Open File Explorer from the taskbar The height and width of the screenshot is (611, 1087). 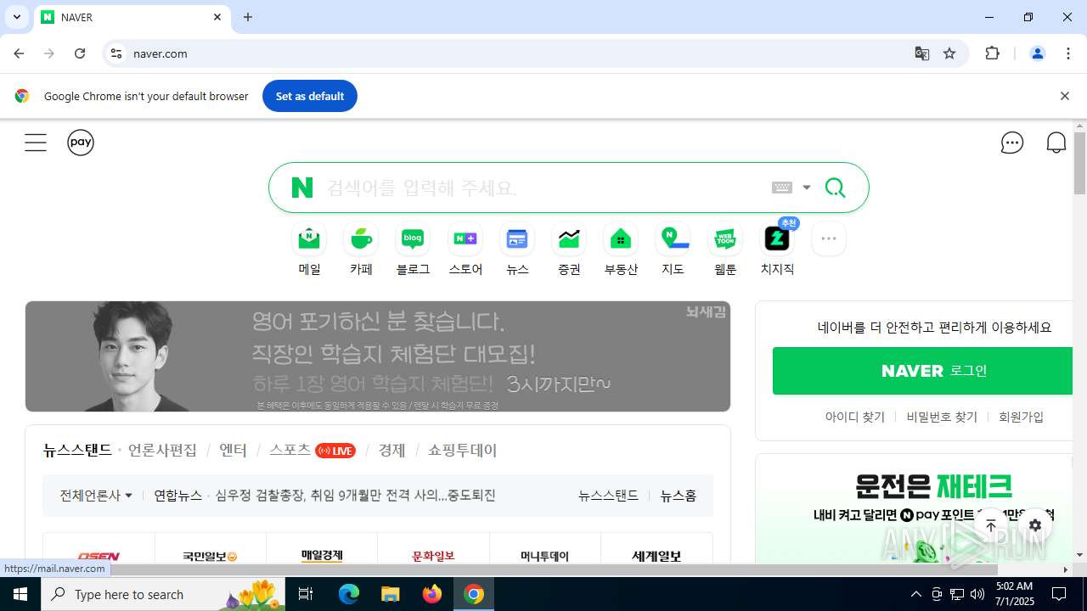(390, 594)
